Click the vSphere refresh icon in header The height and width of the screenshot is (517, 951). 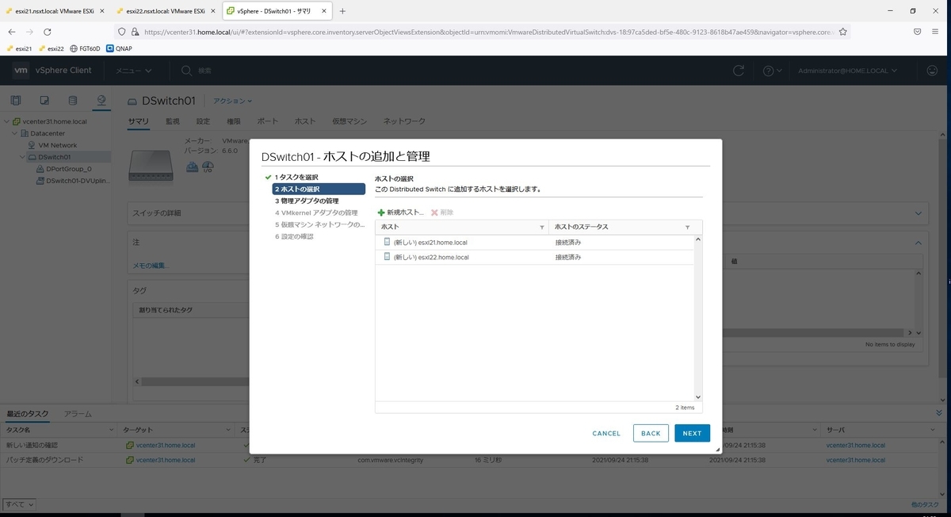coord(739,71)
